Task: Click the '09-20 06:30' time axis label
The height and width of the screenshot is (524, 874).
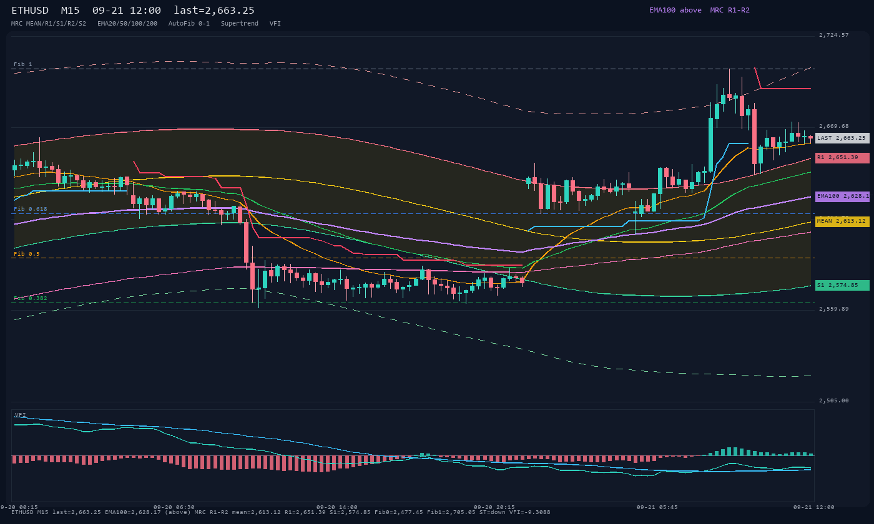Action: (174, 507)
